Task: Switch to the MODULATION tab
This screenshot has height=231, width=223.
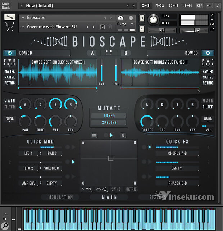Action: point(60,197)
